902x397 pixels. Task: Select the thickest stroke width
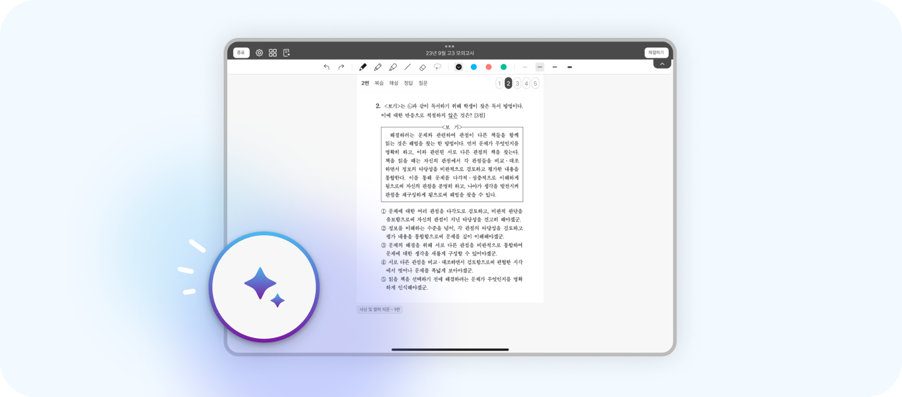tap(570, 67)
